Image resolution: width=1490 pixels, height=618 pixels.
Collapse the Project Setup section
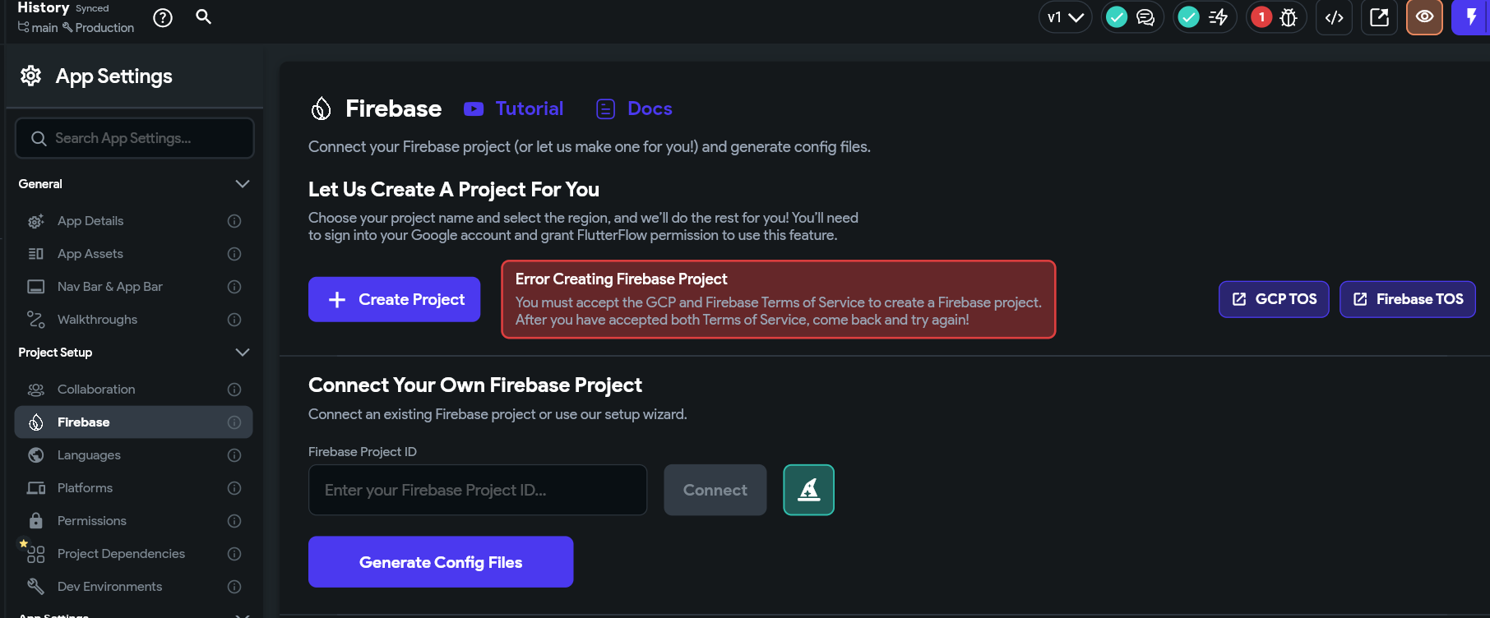tap(243, 353)
